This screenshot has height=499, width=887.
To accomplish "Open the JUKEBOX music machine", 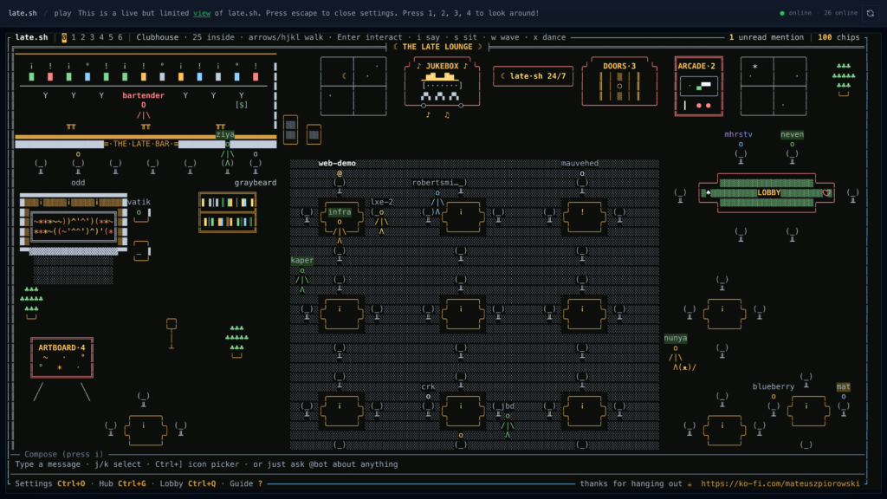I will pyautogui.click(x=442, y=82).
